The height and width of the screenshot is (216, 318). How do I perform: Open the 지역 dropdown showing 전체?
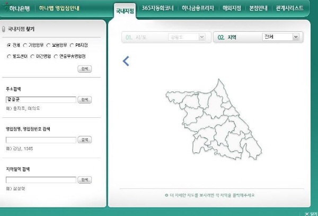pyautogui.click(x=281, y=37)
